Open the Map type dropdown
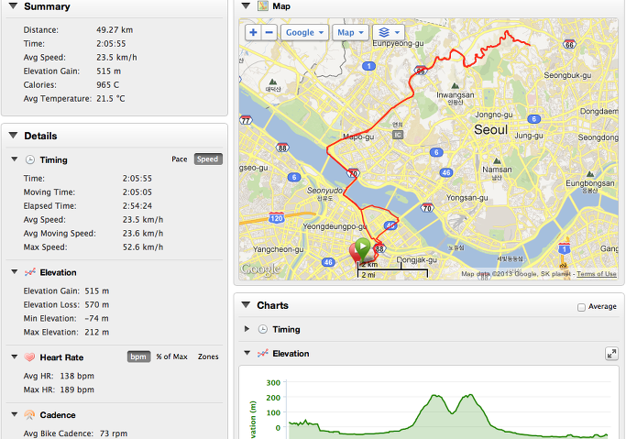The width and height of the screenshot is (626, 439). pos(350,32)
